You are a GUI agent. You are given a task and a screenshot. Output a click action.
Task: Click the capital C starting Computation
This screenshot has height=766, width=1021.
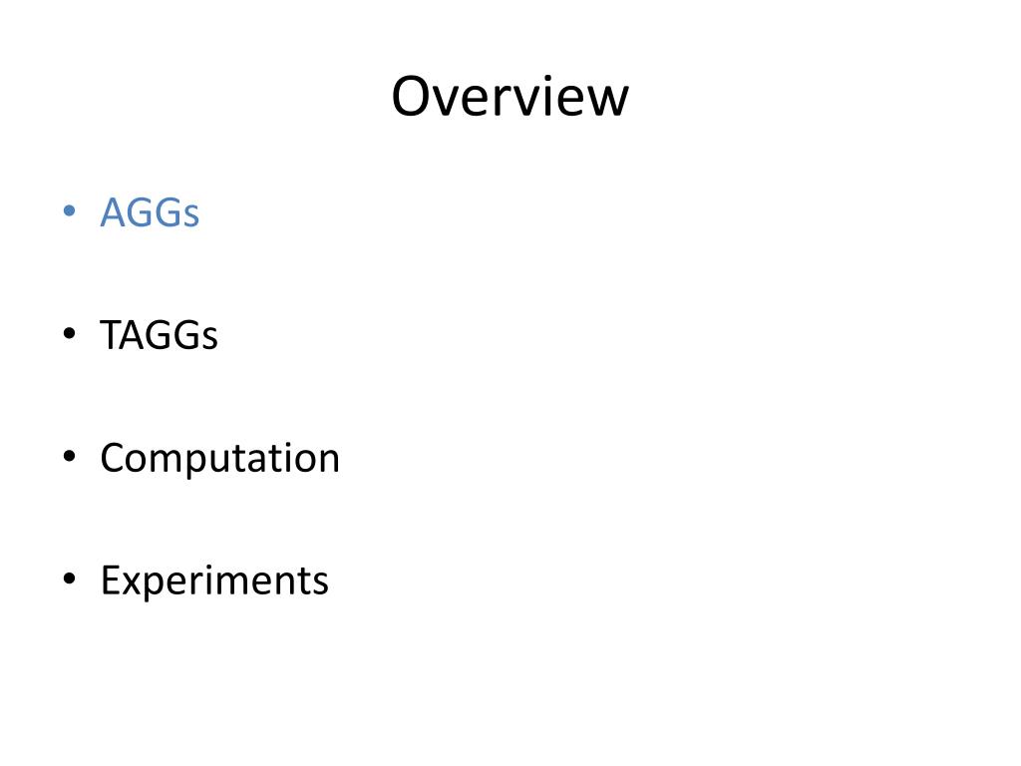pos(114,458)
